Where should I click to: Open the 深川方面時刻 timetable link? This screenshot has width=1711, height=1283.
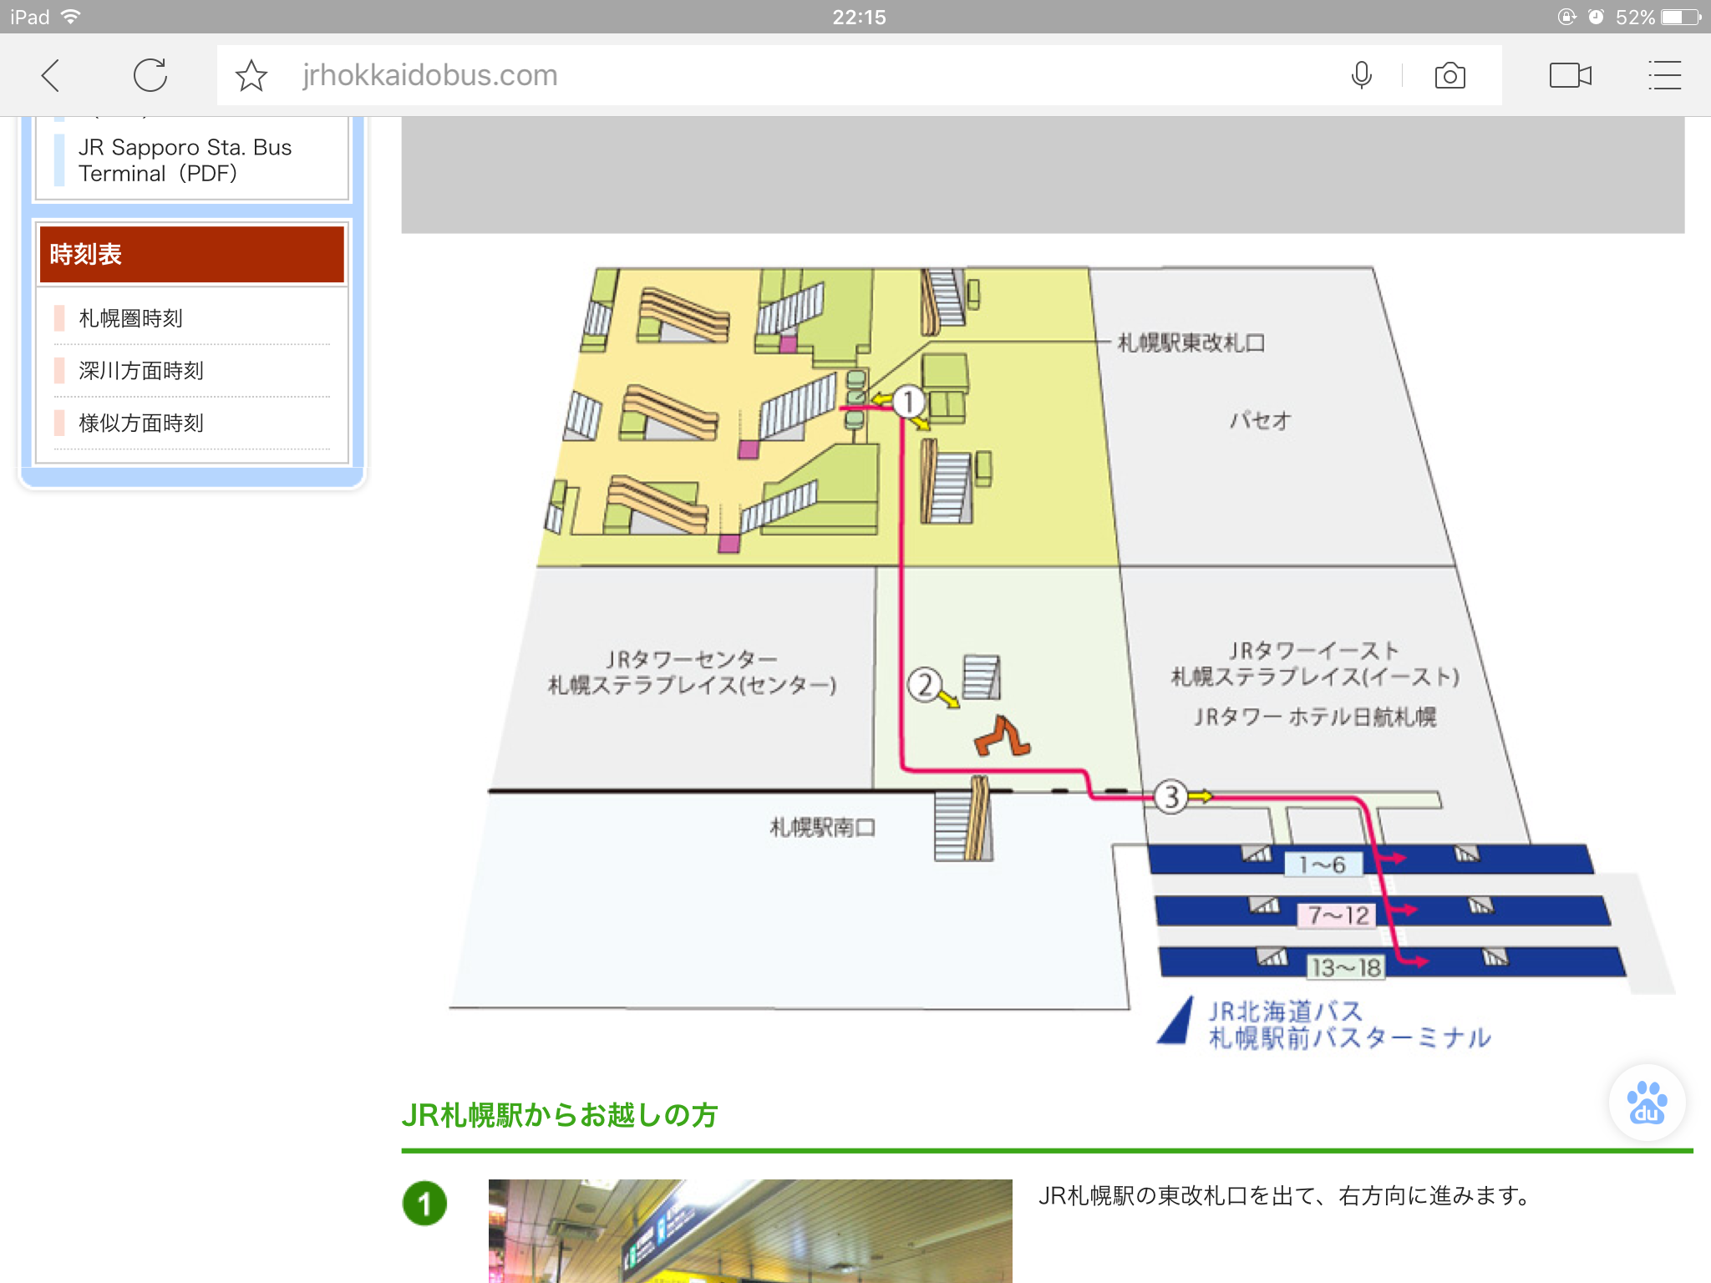coord(141,371)
